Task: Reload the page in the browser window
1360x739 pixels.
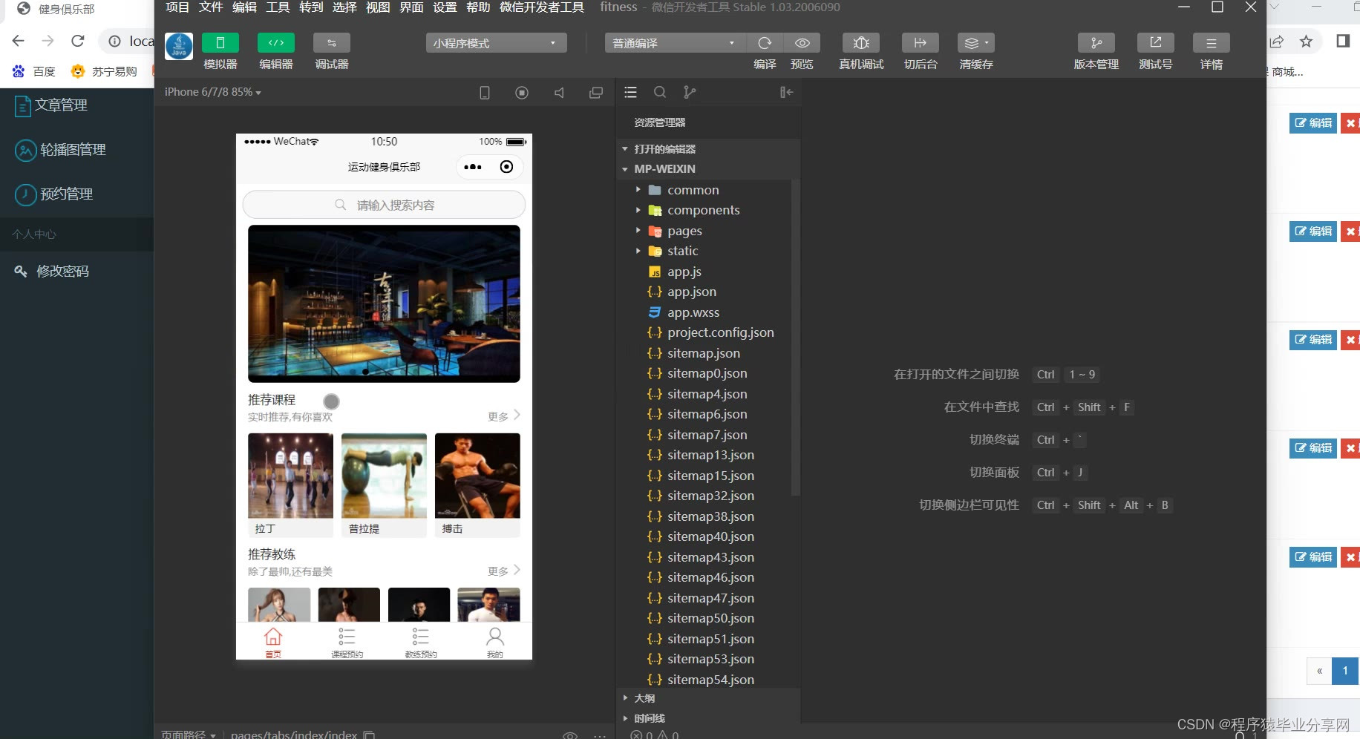Action: [x=77, y=41]
